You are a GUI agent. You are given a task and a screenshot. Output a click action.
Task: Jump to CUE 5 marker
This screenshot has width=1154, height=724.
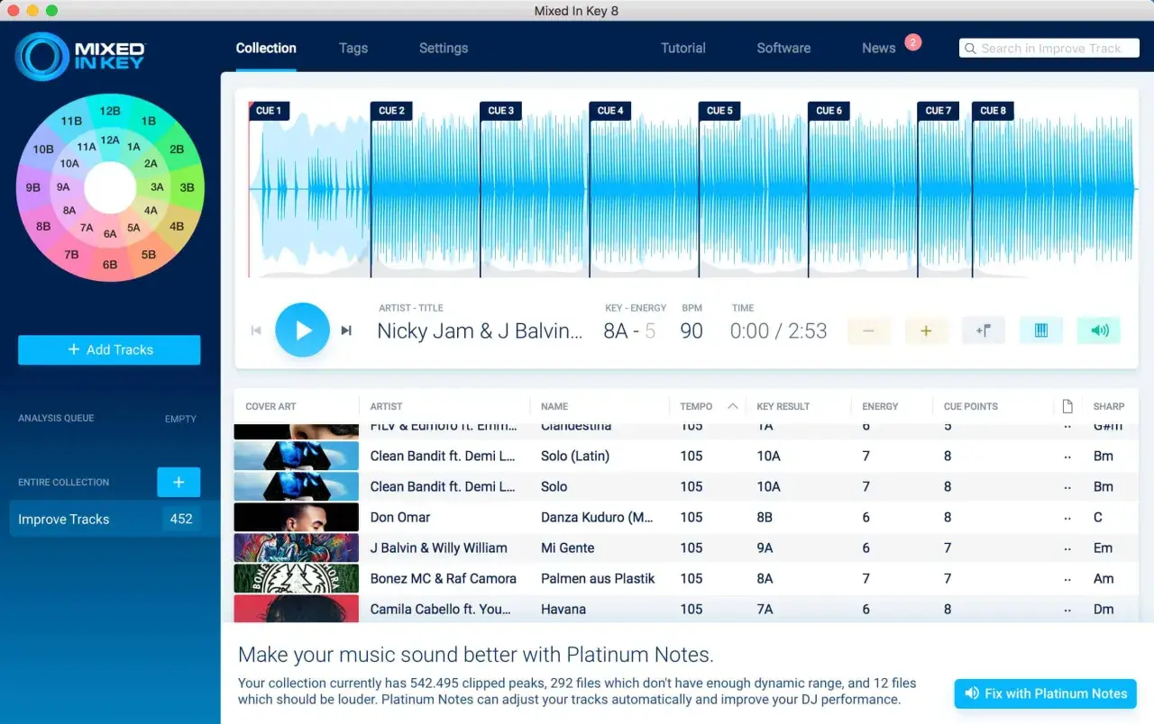click(x=719, y=111)
